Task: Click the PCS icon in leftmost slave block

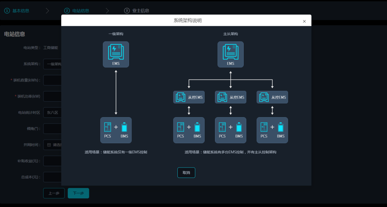Action: coord(181,127)
